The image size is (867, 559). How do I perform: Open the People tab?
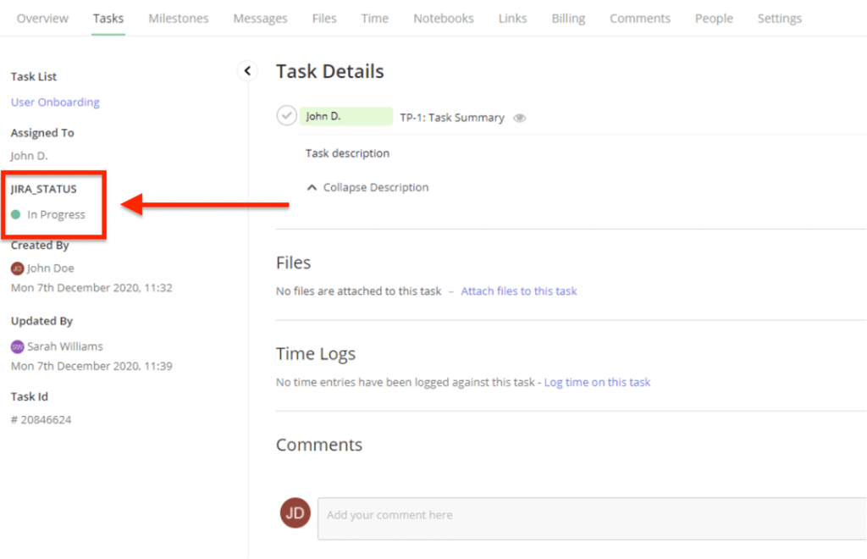pos(714,19)
